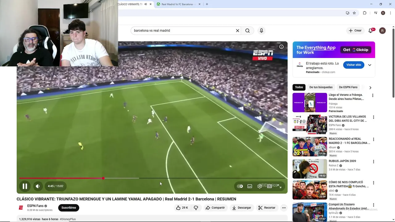Image resolution: width=395 pixels, height=222 pixels.
Task: Open the ESPN Fans channel name
Action: (x=35, y=206)
